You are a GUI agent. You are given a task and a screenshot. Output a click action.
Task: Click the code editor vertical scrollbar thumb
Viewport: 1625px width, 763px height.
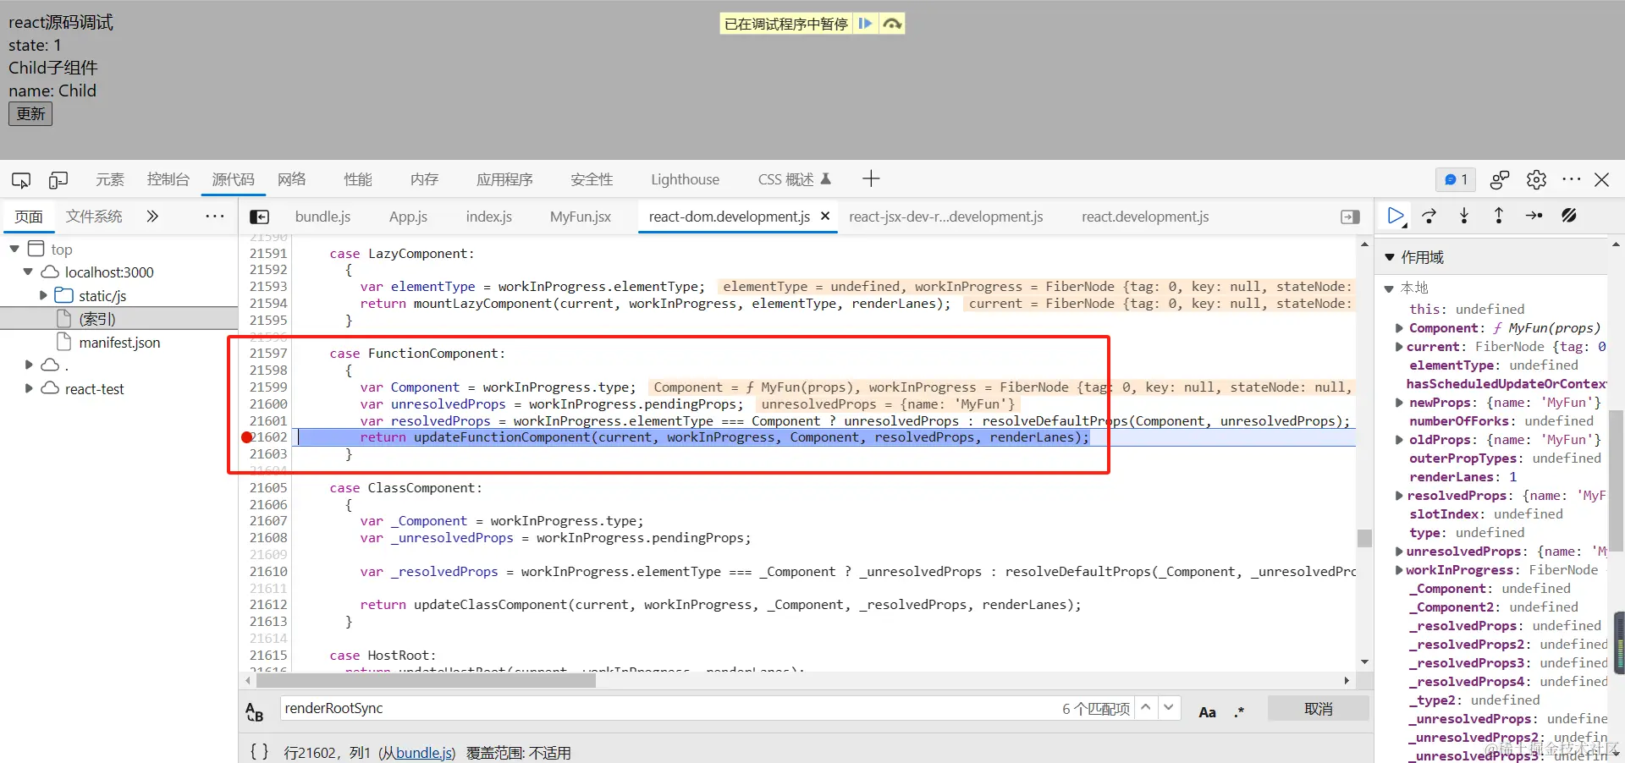tap(1364, 539)
